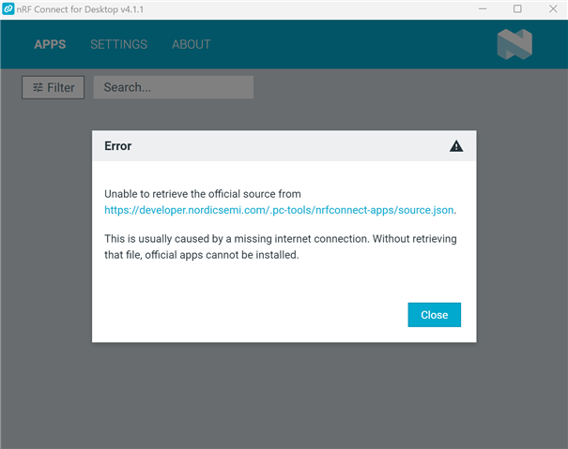Click the Close button in the Error dialog
Screen dimensions: 568x449
point(434,315)
